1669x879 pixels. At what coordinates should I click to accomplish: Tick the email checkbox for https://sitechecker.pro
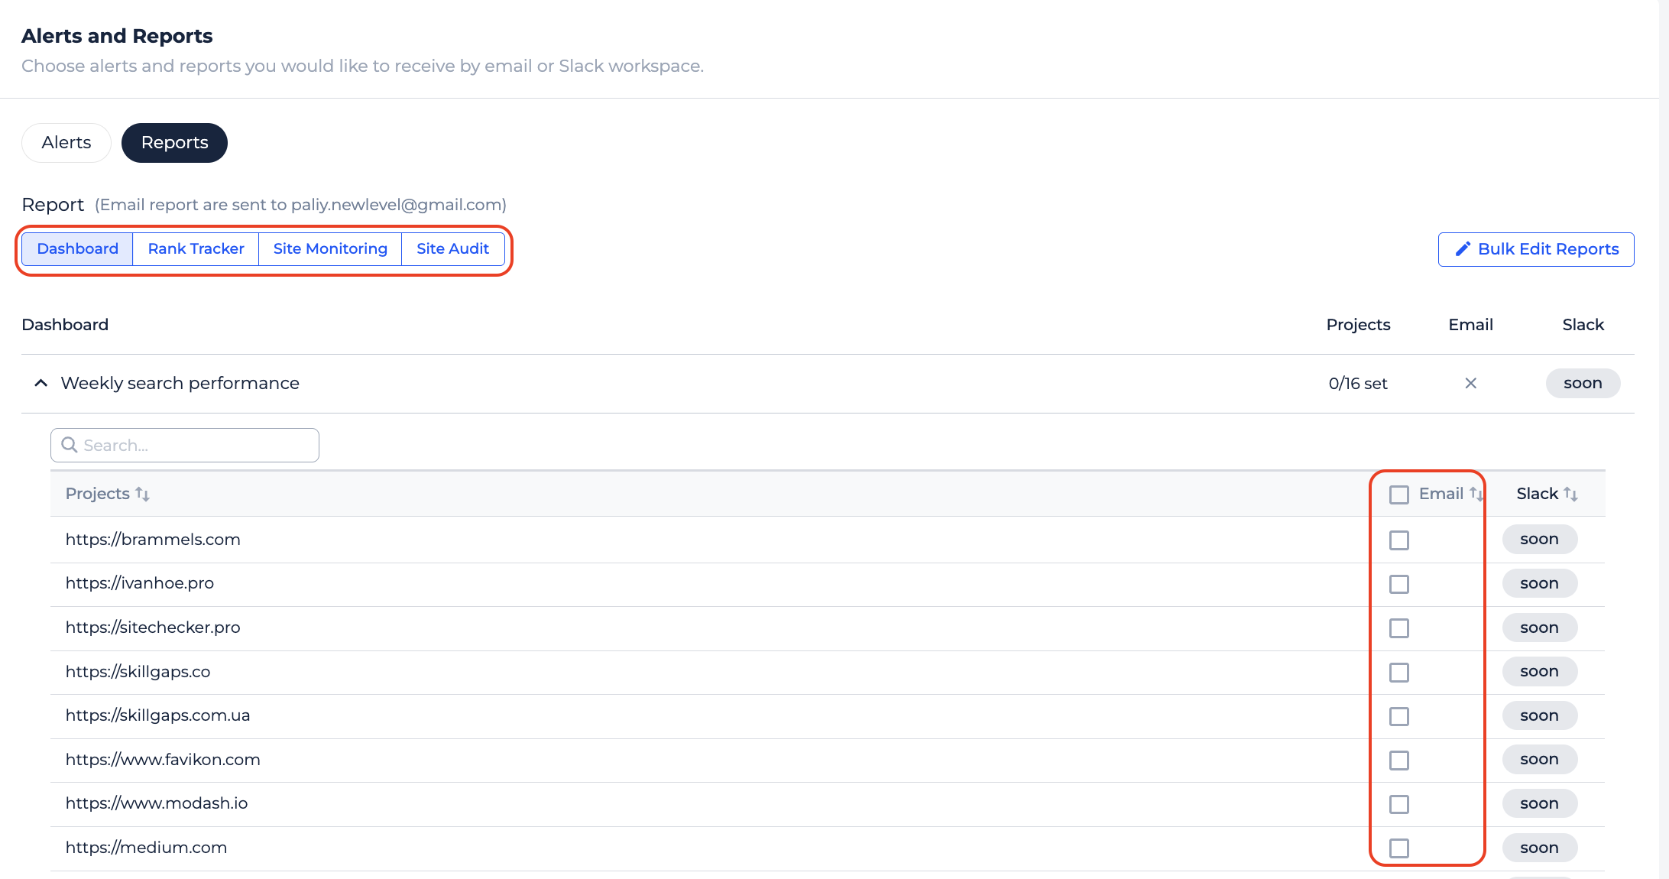tap(1398, 628)
